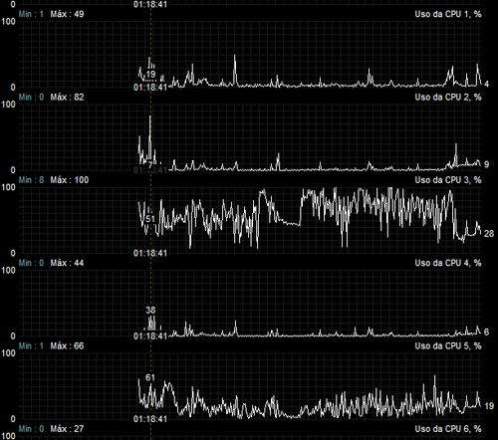498x440 pixels.
Task: Click the 'Min : 0' label of CPU 2
Action: coord(31,98)
